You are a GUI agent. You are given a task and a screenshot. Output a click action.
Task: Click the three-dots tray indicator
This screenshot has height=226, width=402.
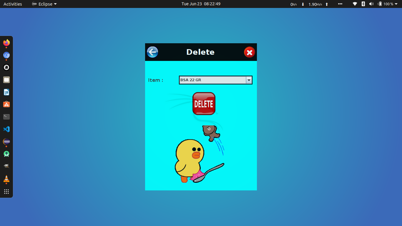pos(340,4)
